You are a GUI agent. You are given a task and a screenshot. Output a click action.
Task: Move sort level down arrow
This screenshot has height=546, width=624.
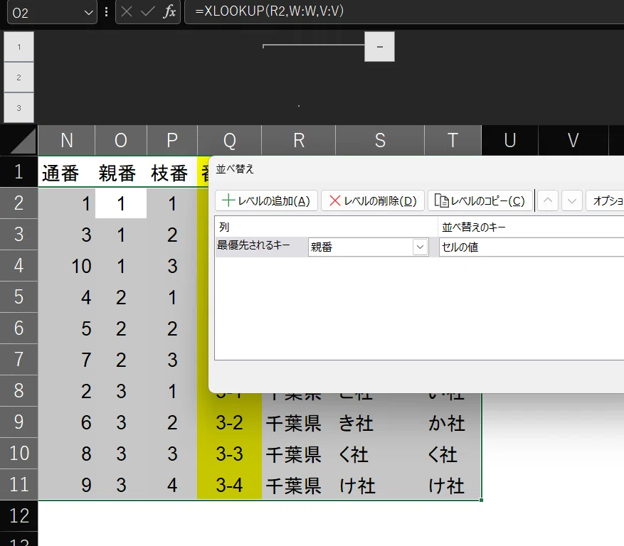[x=572, y=200]
